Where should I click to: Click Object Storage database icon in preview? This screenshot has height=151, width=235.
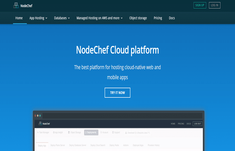(x=69, y=132)
